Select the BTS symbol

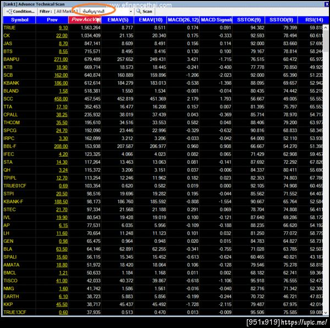(x=8, y=52)
